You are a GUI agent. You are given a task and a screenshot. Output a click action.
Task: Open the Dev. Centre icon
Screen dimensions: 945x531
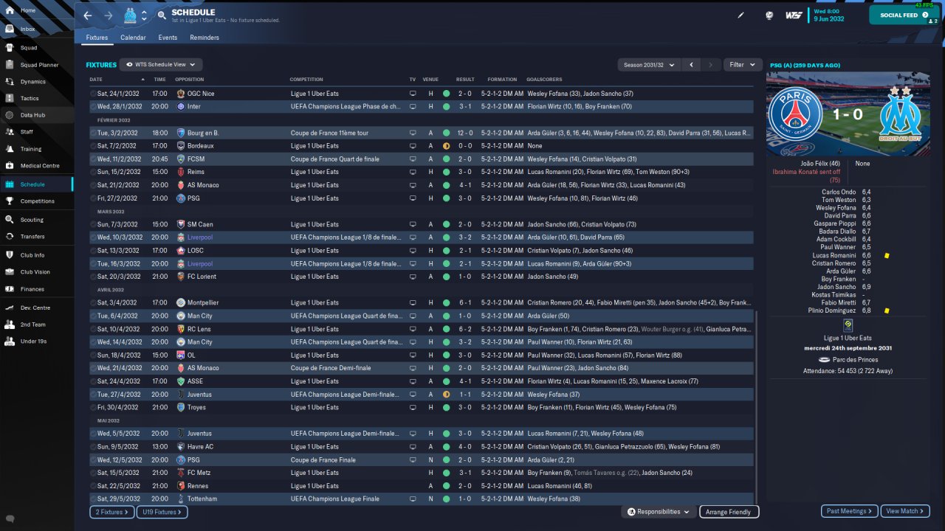click(10, 308)
